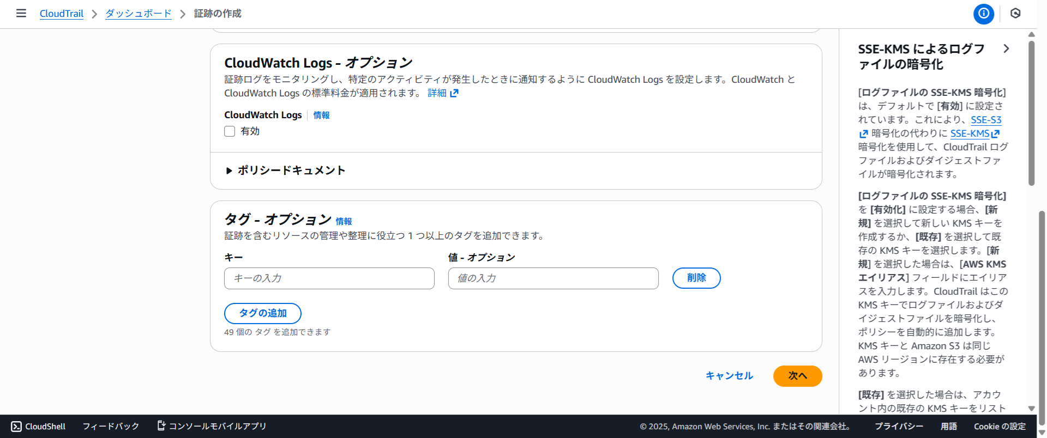Open CloudShell from the footer
The image size is (1047, 438).
pos(38,426)
